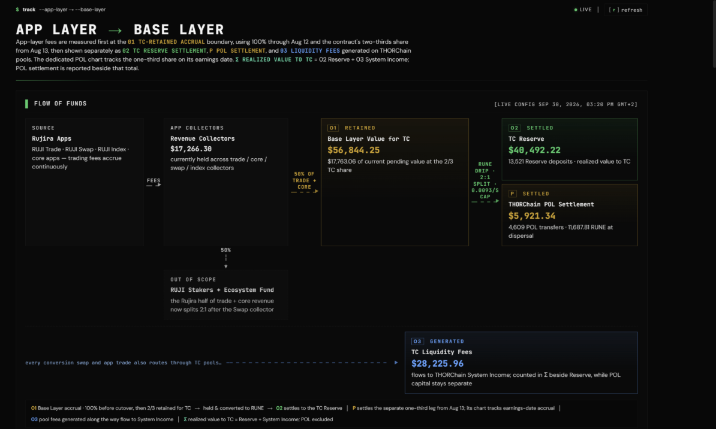This screenshot has height=429, width=716.
Task: Click the 50% label above Out of Scope
Action: 225,250
